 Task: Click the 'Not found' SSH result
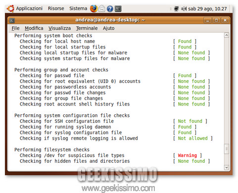[x=190, y=121]
